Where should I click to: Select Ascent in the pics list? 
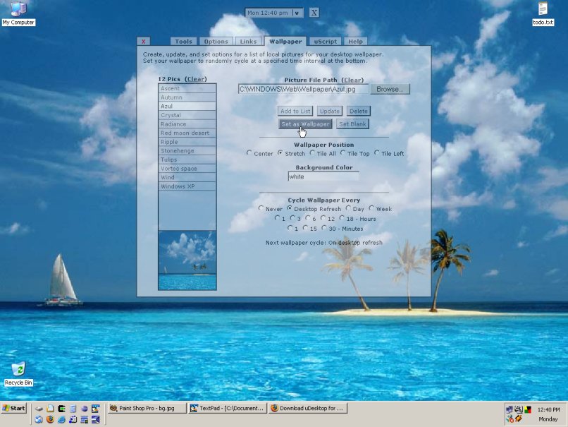pyautogui.click(x=187, y=88)
